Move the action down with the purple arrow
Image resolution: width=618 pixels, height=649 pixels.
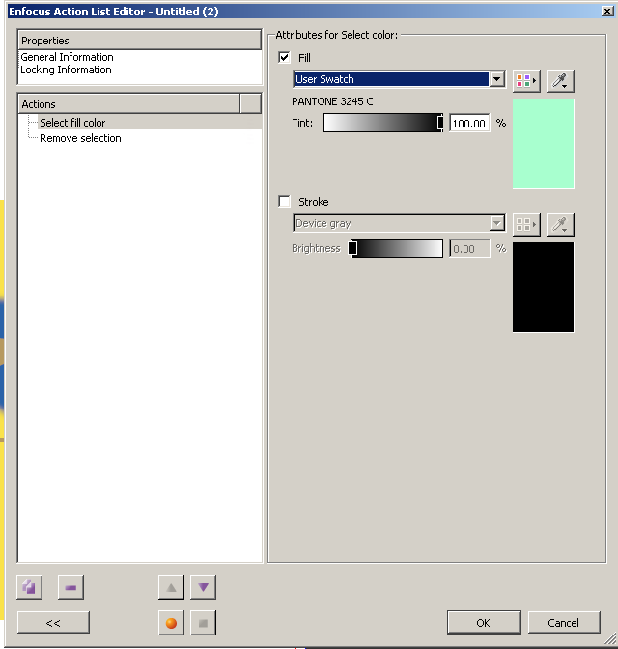click(x=203, y=587)
